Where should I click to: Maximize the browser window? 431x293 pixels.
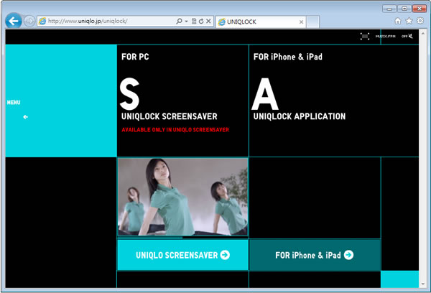[x=404, y=9]
